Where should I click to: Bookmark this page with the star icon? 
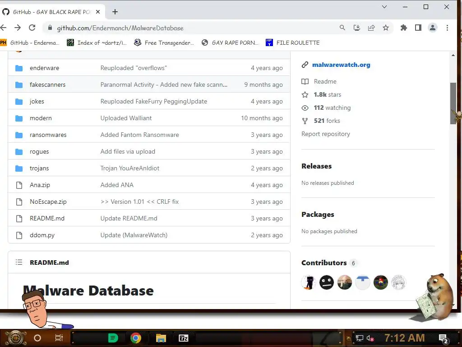click(x=386, y=28)
